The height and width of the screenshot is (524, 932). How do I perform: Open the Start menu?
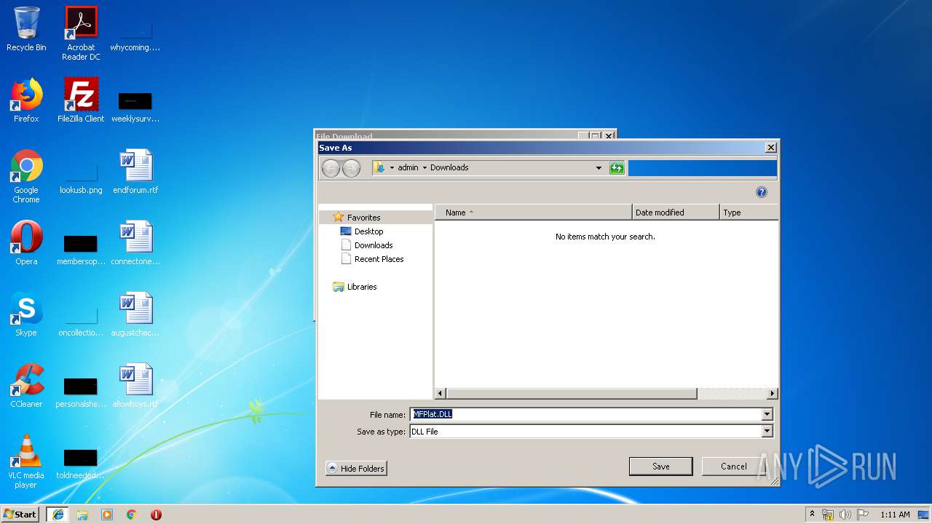pyautogui.click(x=20, y=515)
